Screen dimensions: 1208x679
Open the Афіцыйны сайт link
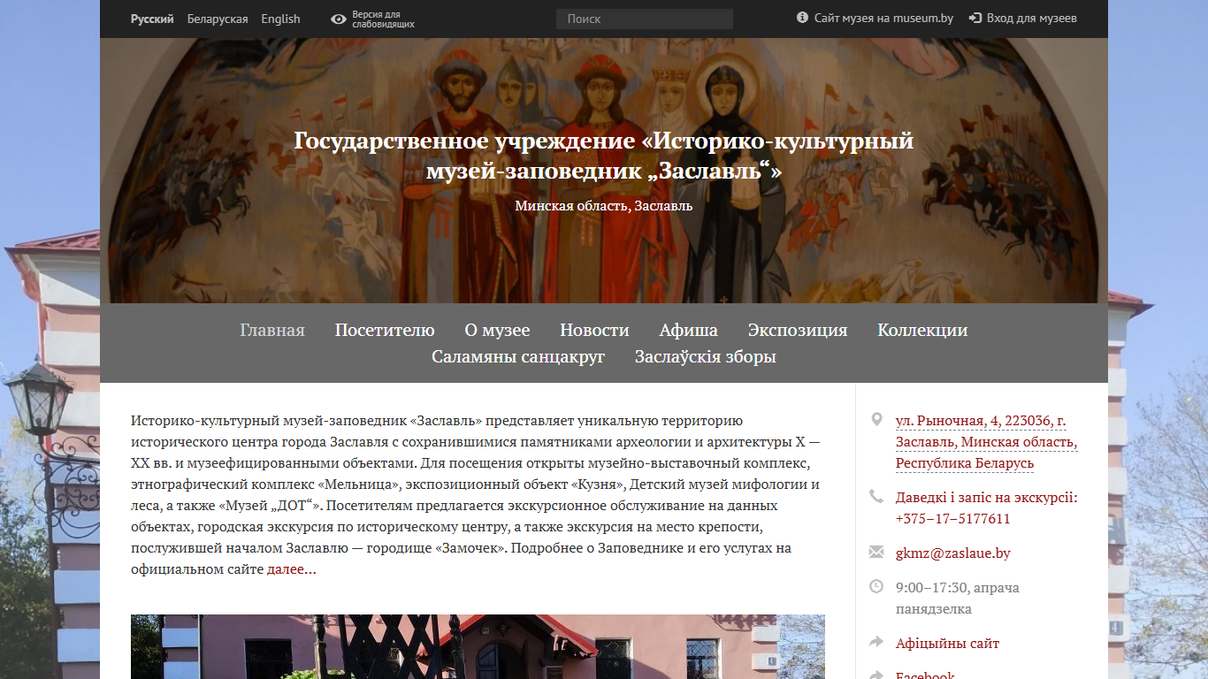(x=947, y=643)
